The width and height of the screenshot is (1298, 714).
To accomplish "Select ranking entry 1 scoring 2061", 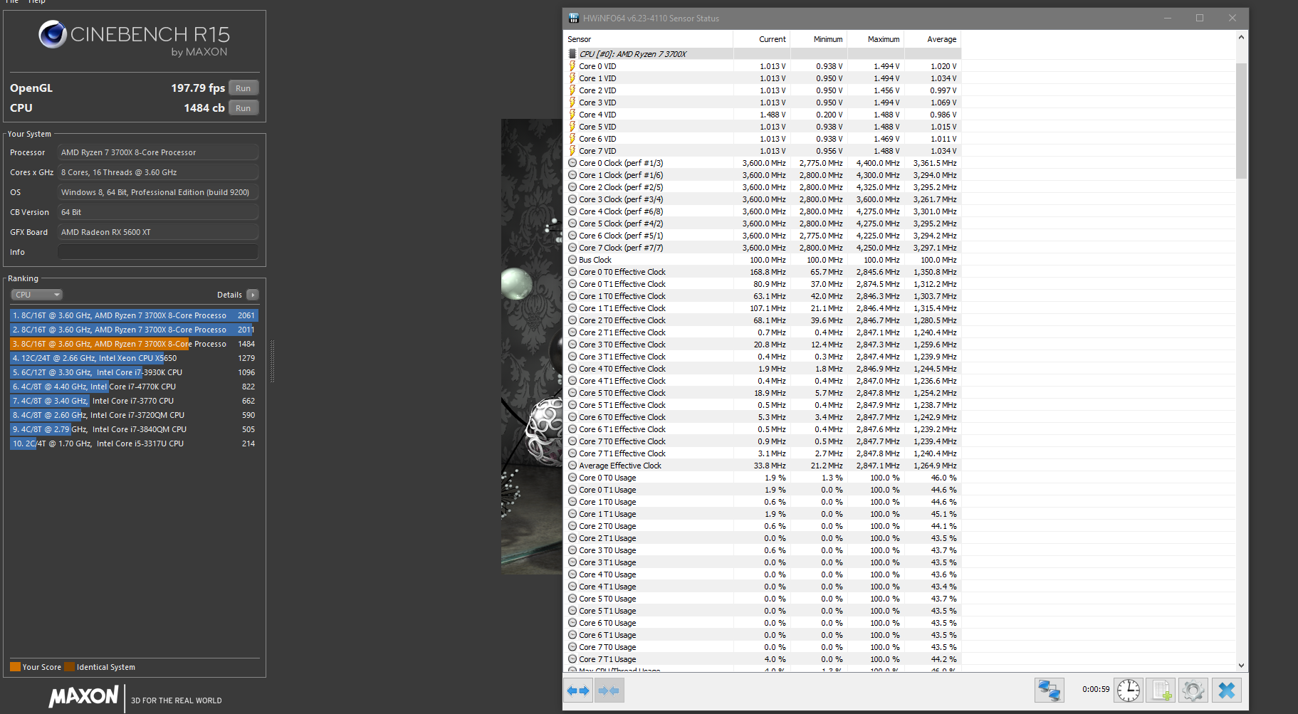I will click(x=134, y=315).
